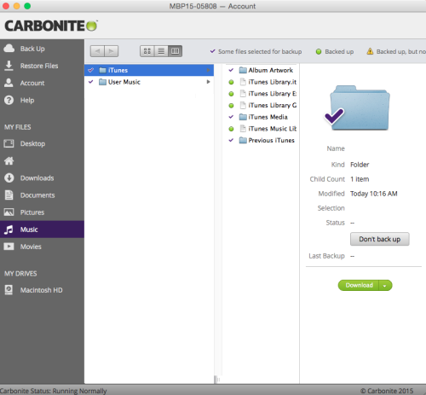This screenshot has width=426, height=395.
Task: Click the Movies play icon
Action: pos(9,247)
